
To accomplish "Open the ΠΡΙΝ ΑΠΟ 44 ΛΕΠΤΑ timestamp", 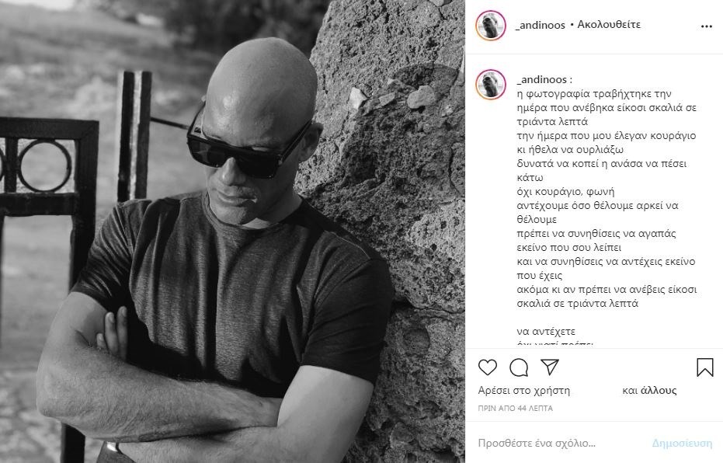I will 515,408.
